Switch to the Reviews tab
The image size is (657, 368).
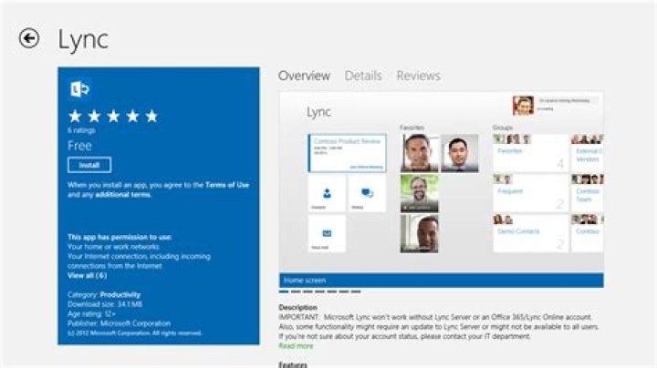coord(419,76)
